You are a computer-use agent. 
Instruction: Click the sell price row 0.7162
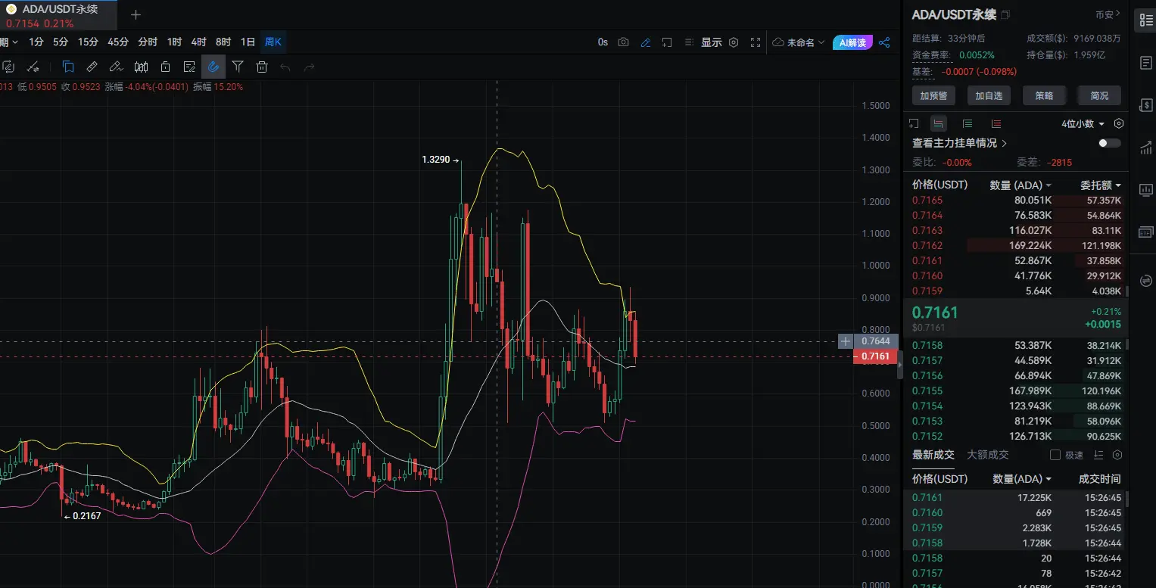point(1017,245)
